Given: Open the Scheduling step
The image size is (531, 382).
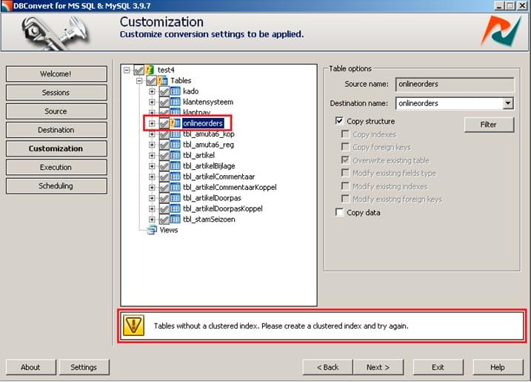Looking at the screenshot, I should pyautogui.click(x=56, y=186).
